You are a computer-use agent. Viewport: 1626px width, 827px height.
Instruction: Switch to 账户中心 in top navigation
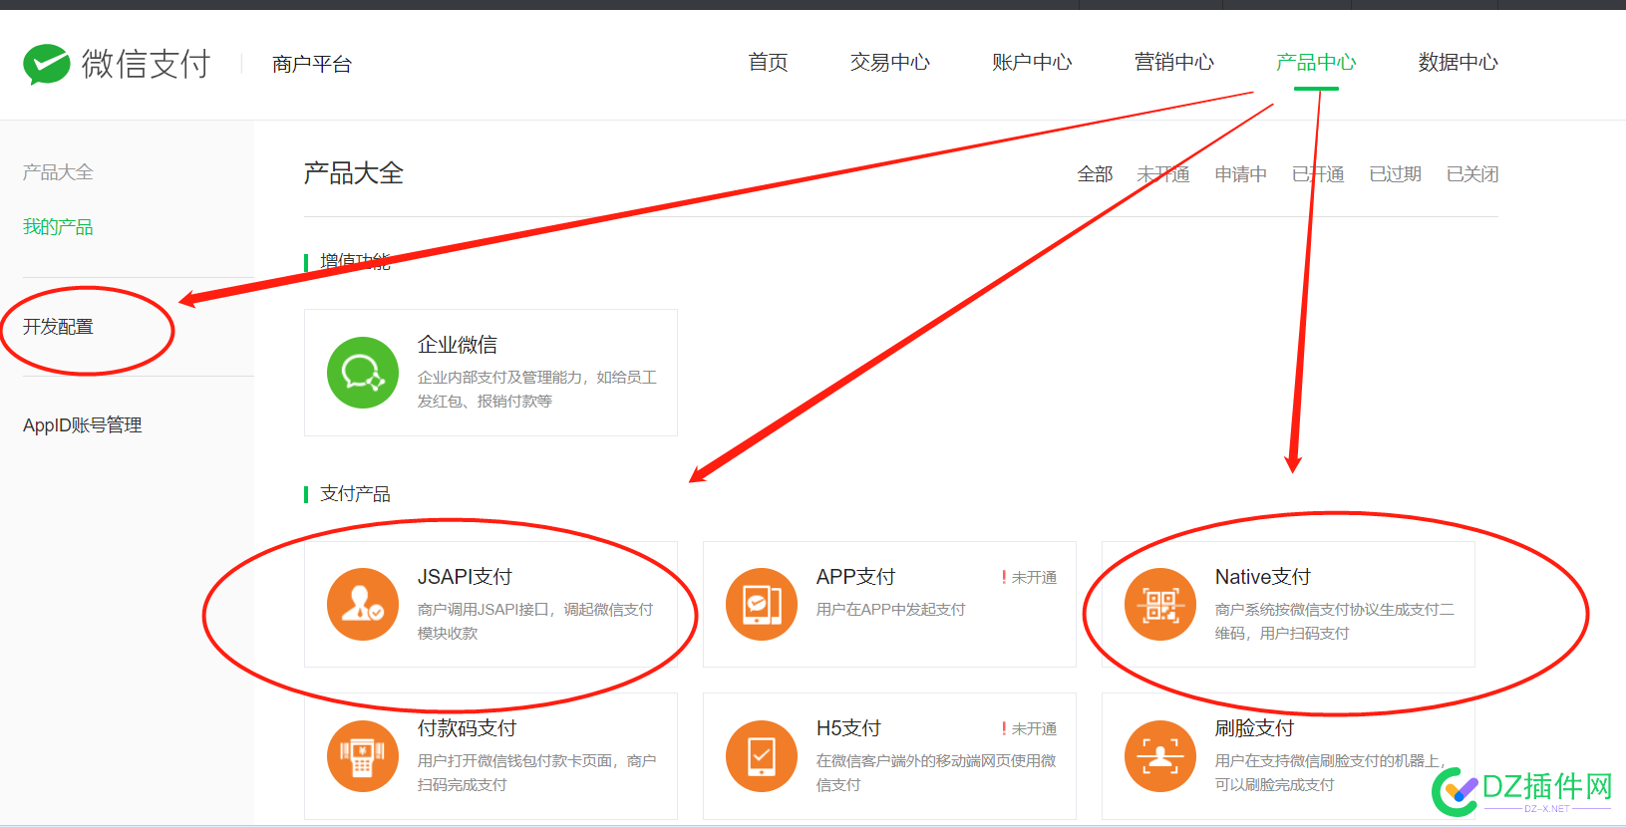coord(1032,63)
